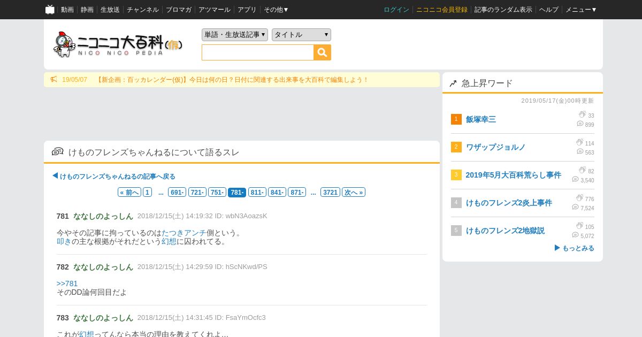
Task: Click ▶ もっとみる to see more
Action: [x=574, y=248]
